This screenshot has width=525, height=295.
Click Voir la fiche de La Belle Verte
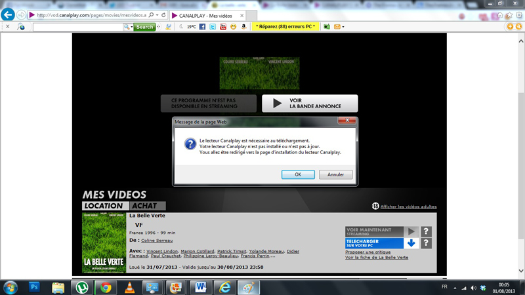point(377,257)
